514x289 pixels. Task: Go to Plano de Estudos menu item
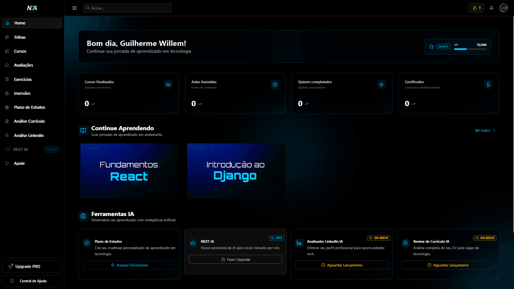tap(29, 107)
